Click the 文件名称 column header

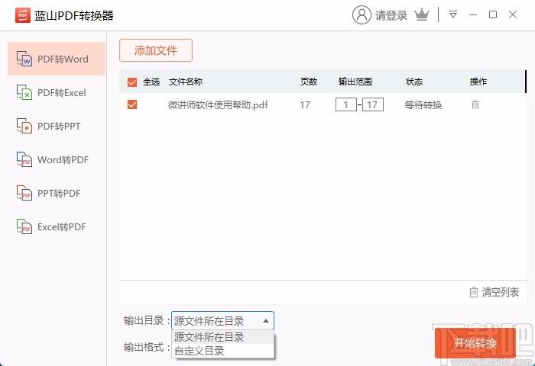[x=185, y=82]
